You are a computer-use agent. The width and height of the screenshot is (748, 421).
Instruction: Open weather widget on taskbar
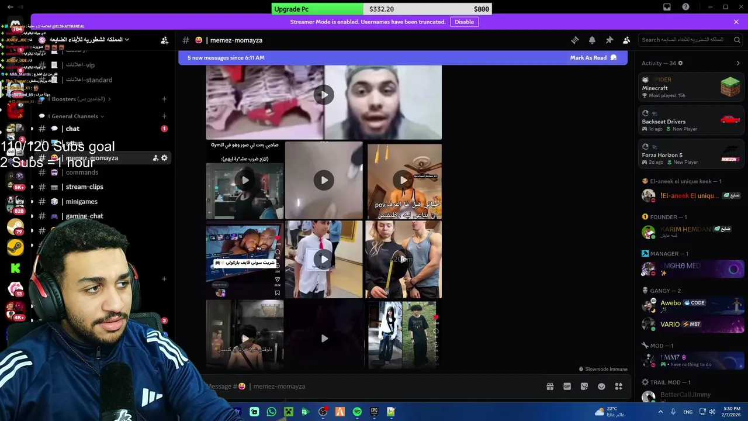click(x=610, y=412)
